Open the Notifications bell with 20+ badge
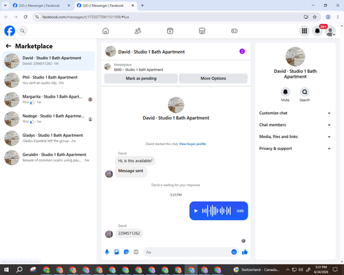 317,31
